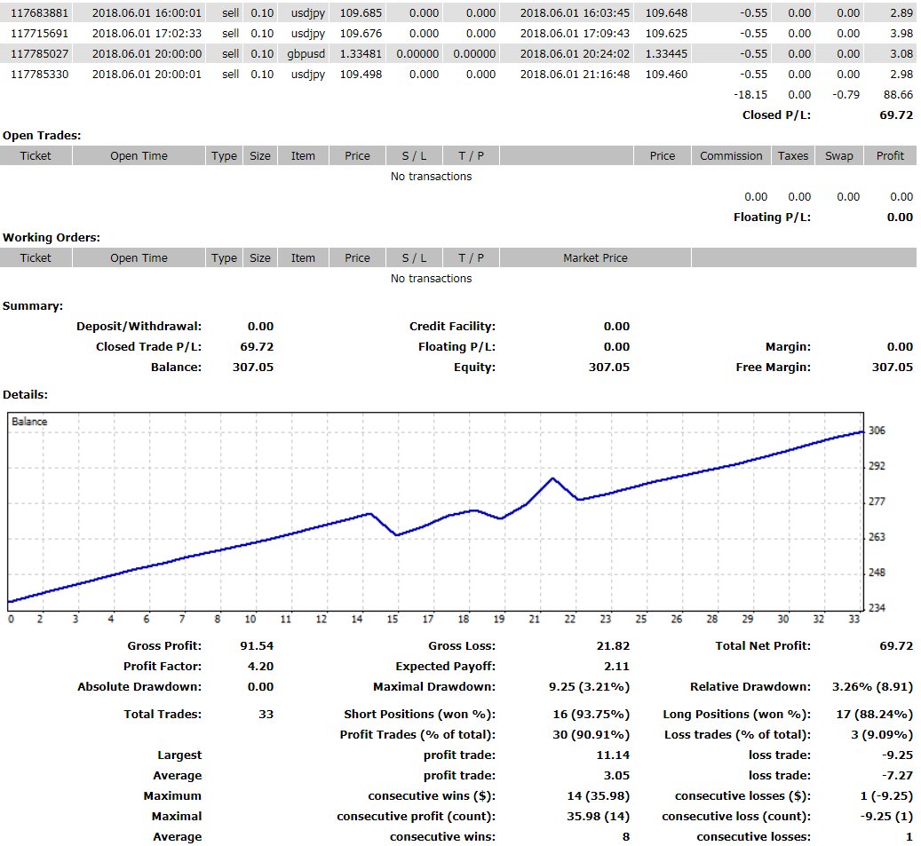Click Market Price header in Working Orders
Screen dimensions: 921x846
[595, 258]
